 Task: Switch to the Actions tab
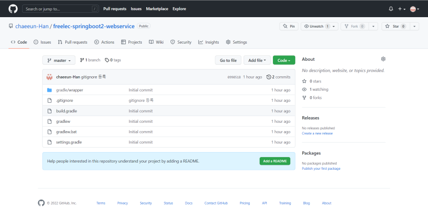104,42
